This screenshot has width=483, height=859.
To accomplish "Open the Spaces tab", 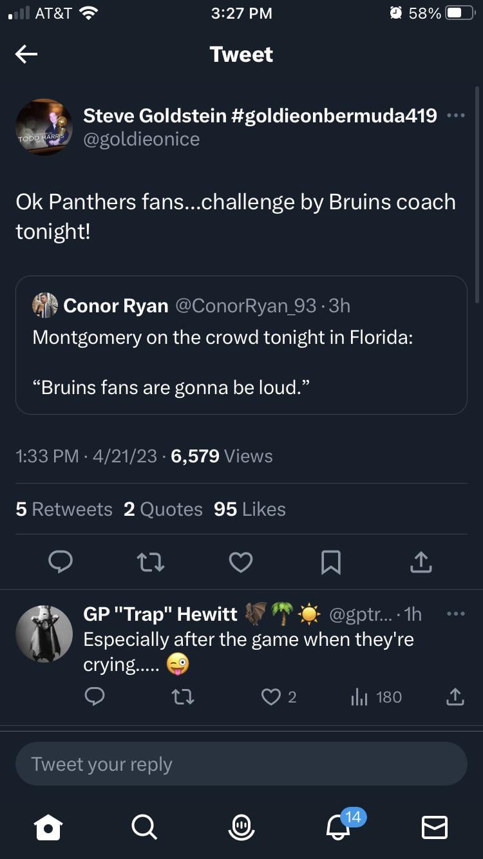I will tap(241, 827).
